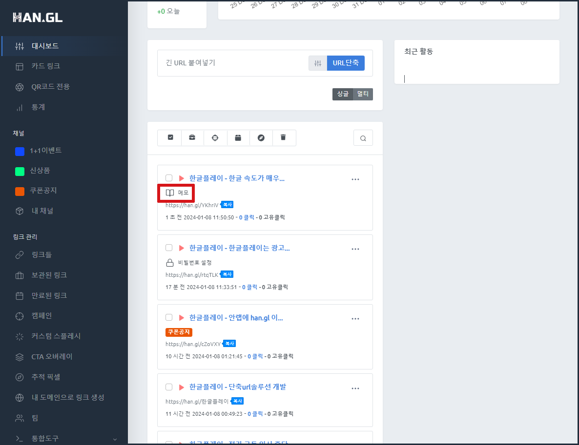Click the 추적 픽셀 compass icon
Image resolution: width=579 pixels, height=445 pixels.
20,377
